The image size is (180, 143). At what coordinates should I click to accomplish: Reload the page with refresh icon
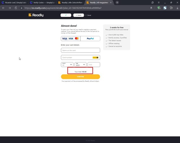pos(16,8)
